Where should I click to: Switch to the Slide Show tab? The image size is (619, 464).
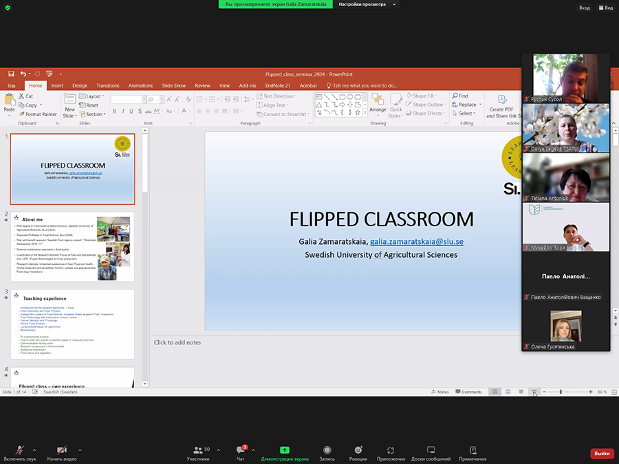[x=174, y=86]
